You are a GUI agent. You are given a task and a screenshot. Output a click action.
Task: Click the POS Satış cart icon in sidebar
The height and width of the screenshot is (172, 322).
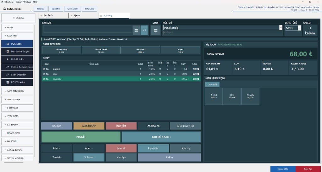[8, 44]
